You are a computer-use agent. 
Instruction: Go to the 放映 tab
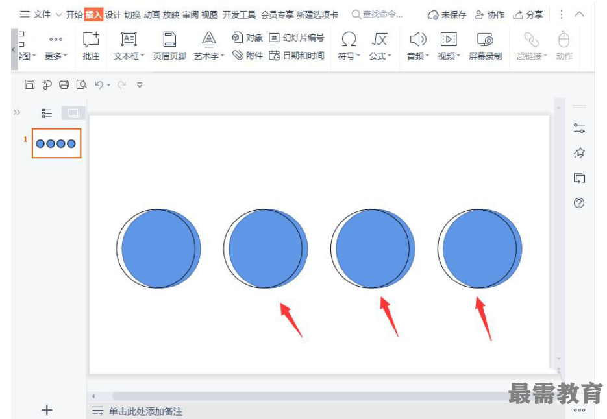coord(171,15)
